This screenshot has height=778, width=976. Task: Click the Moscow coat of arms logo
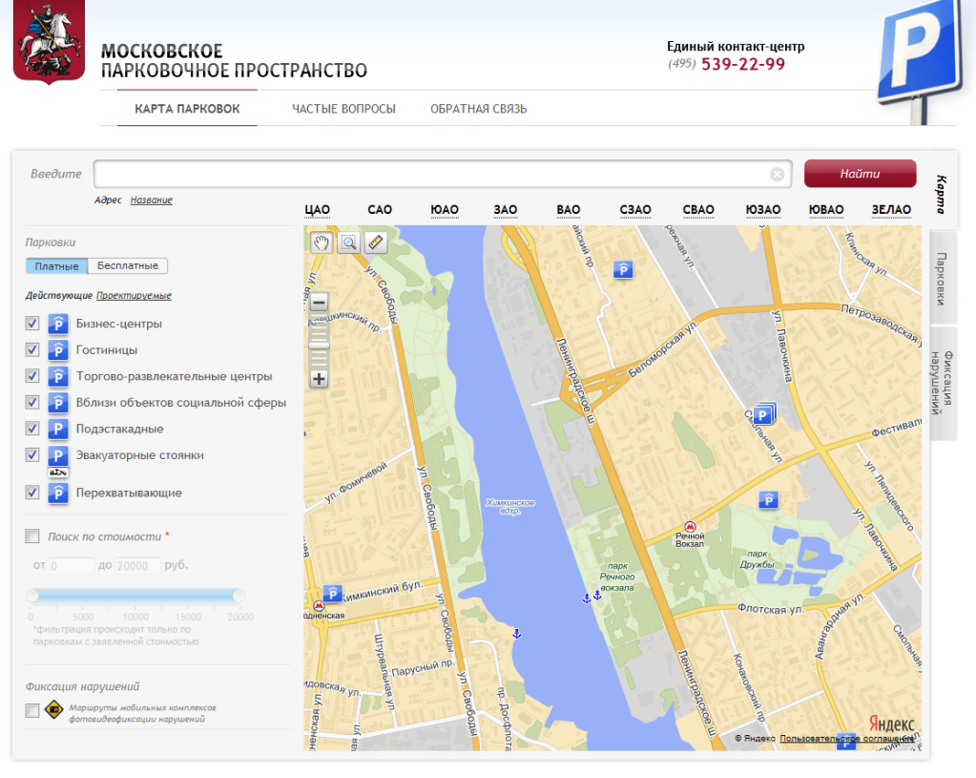49,41
